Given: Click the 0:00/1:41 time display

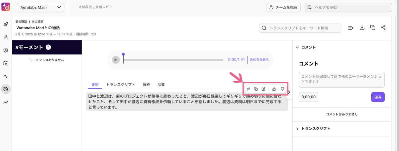Looking at the screenshot, I should click(x=237, y=60).
